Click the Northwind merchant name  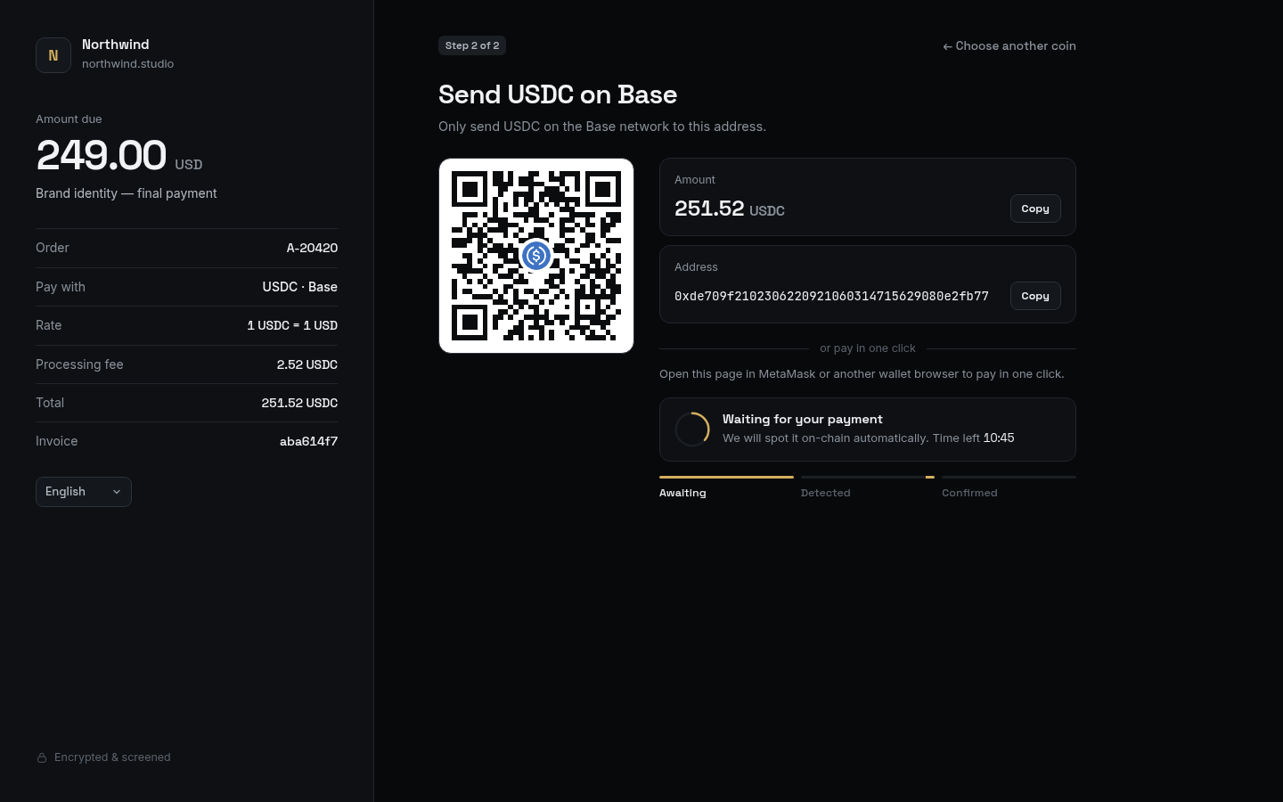click(116, 45)
